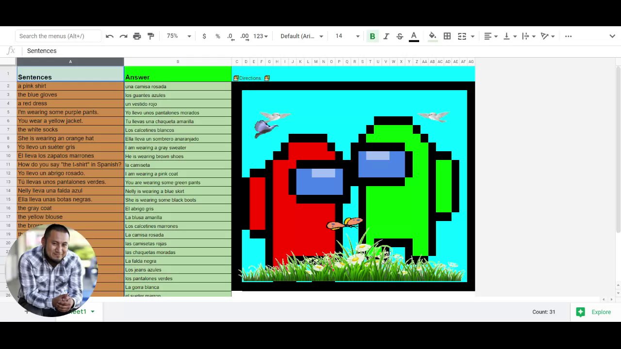
Task: Open the text rotation dropdown
Action: pos(547,36)
